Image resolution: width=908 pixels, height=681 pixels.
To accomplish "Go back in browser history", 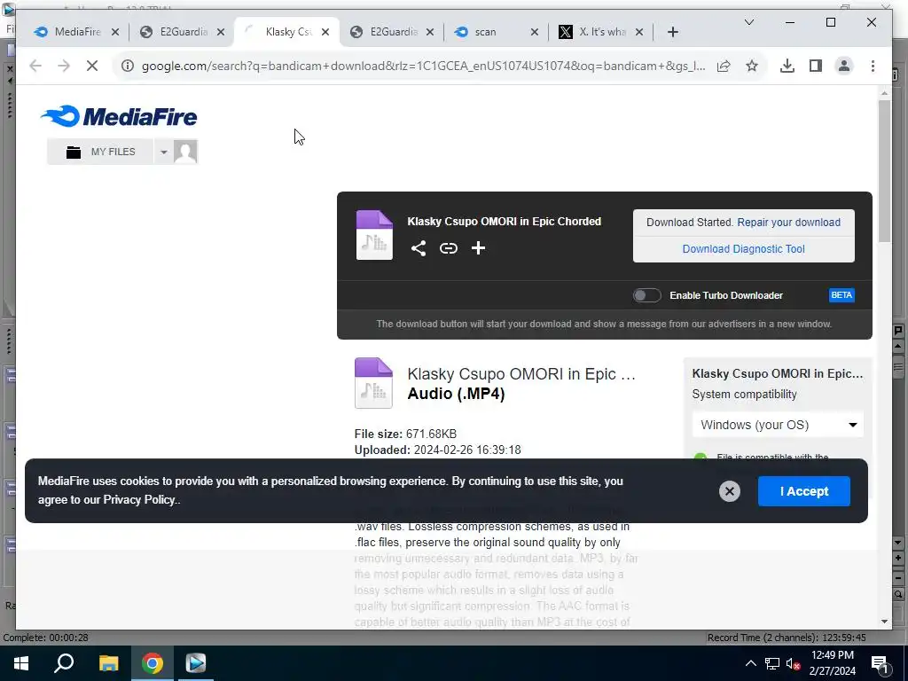I will pyautogui.click(x=35, y=66).
